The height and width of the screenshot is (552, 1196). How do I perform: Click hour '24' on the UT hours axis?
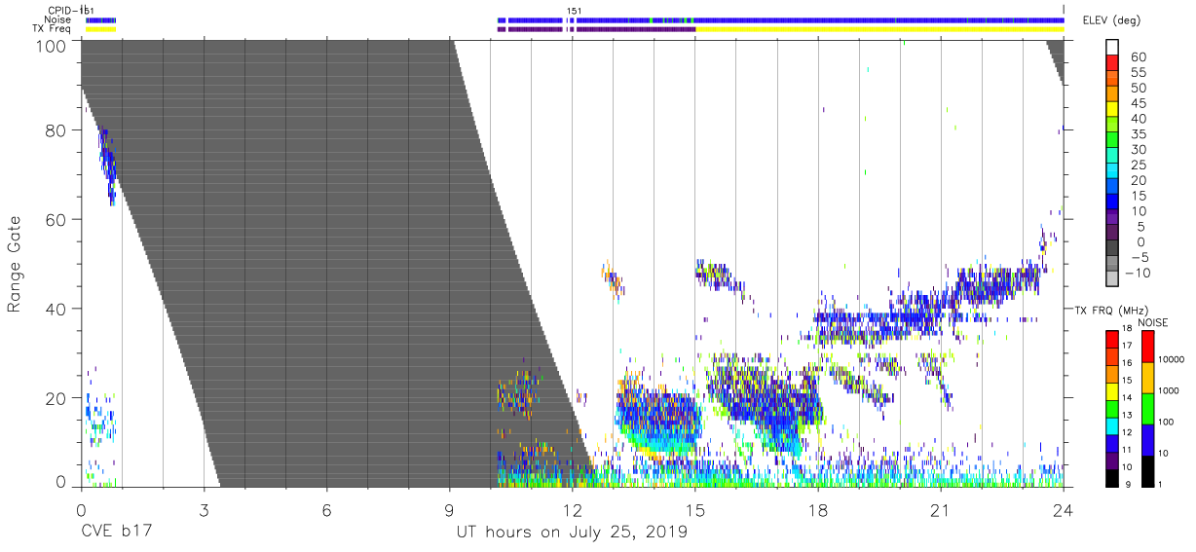(1064, 510)
